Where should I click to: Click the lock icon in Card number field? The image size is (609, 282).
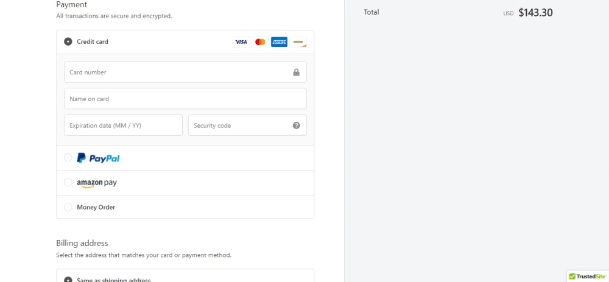(x=296, y=72)
